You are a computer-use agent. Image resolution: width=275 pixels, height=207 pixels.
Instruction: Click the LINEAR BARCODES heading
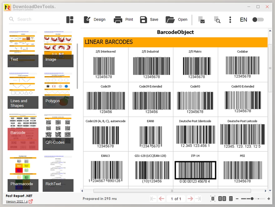tap(109, 42)
